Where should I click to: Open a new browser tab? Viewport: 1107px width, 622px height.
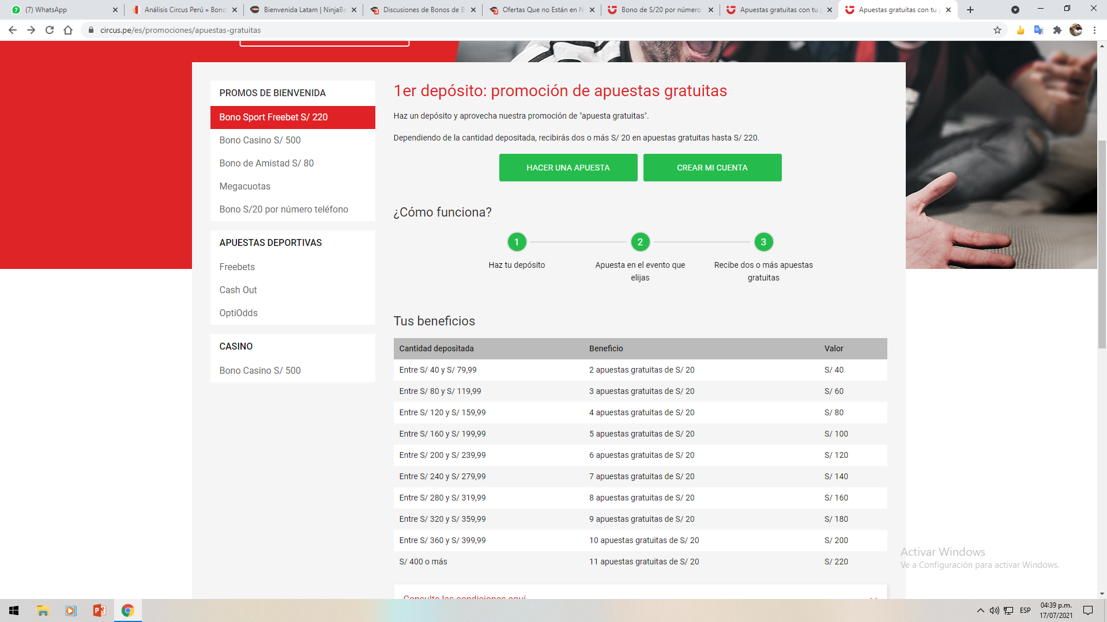point(970,10)
